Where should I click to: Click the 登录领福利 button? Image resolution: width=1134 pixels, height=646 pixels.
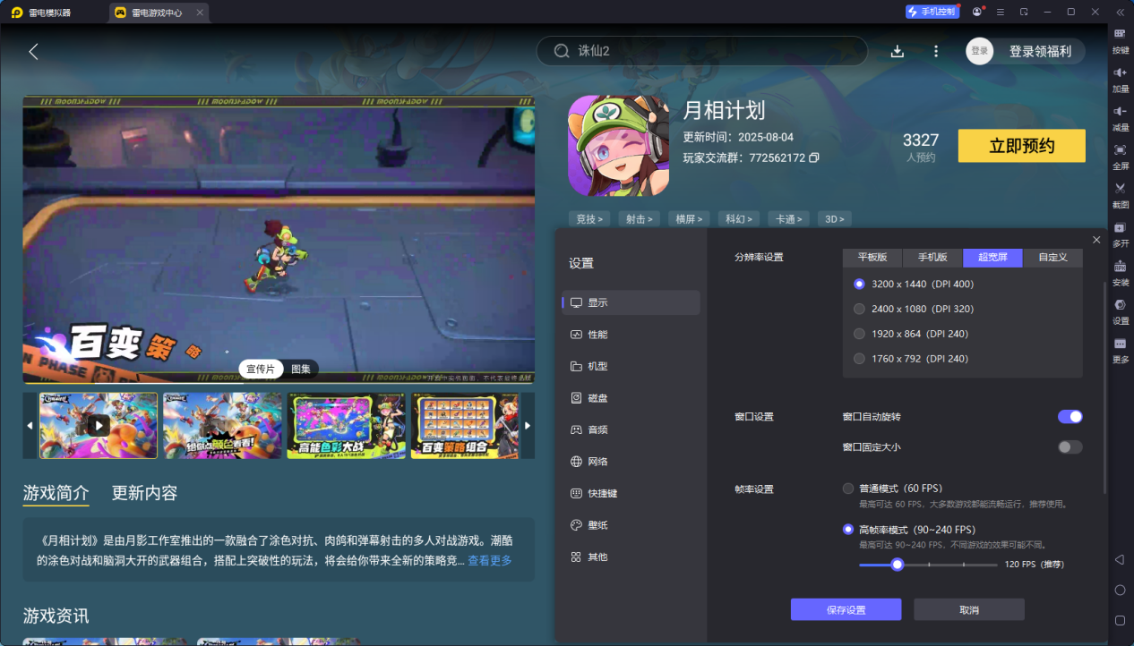[1040, 51]
